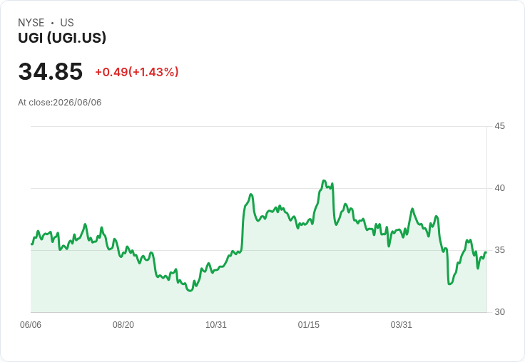Click the chart's highest peak above 40

[x=324, y=181]
